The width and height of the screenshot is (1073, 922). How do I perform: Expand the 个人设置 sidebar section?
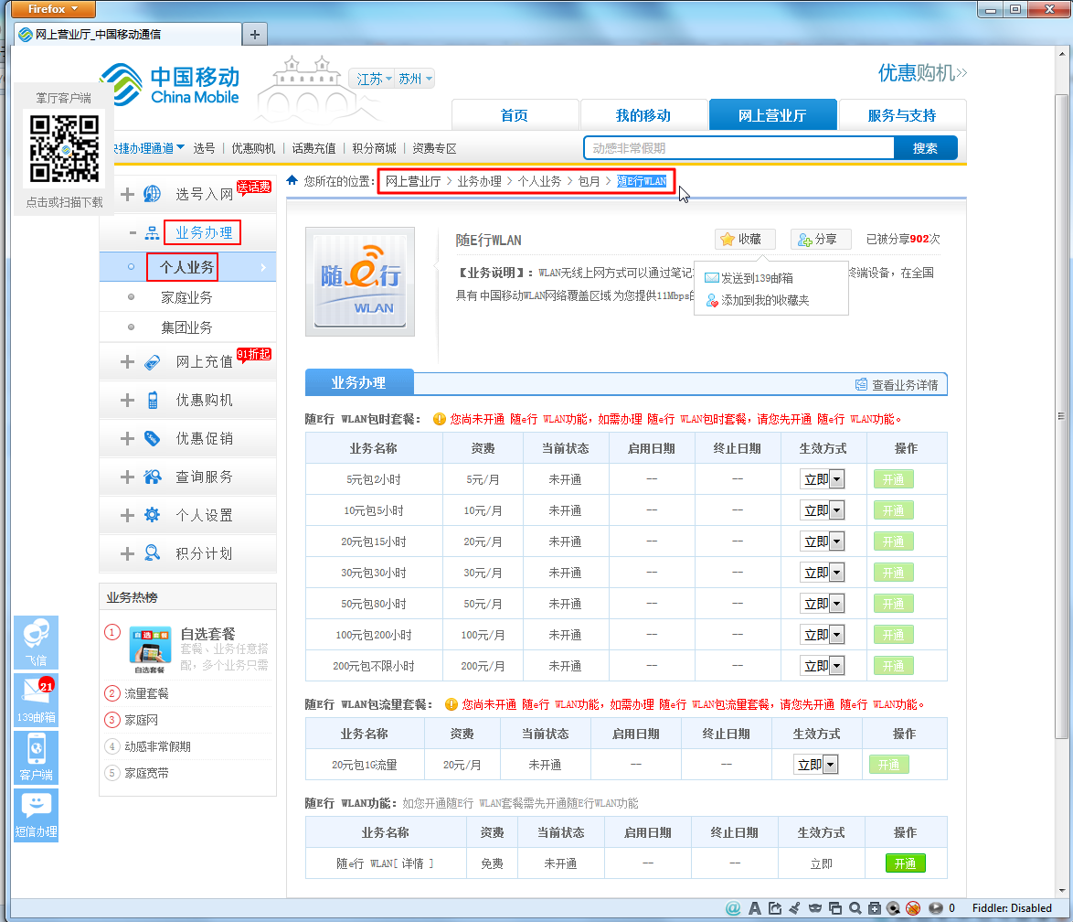coord(127,515)
